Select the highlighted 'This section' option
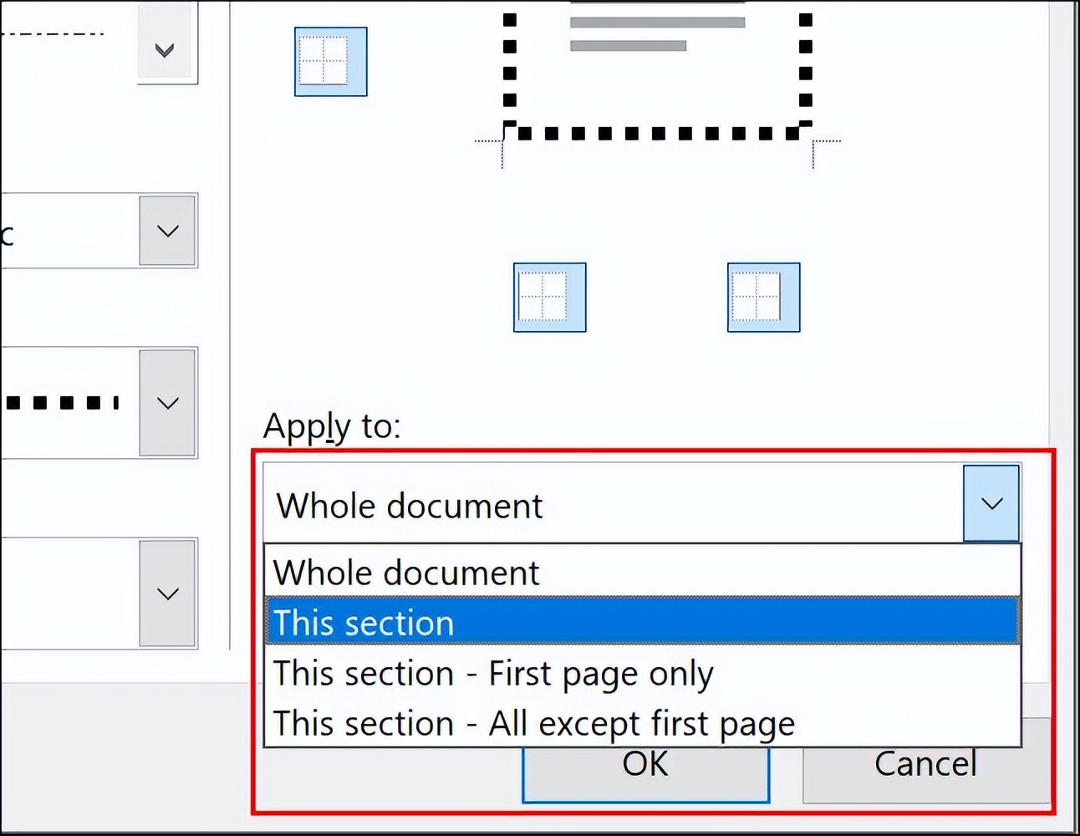Viewport: 1080px width, 836px height. pos(364,622)
